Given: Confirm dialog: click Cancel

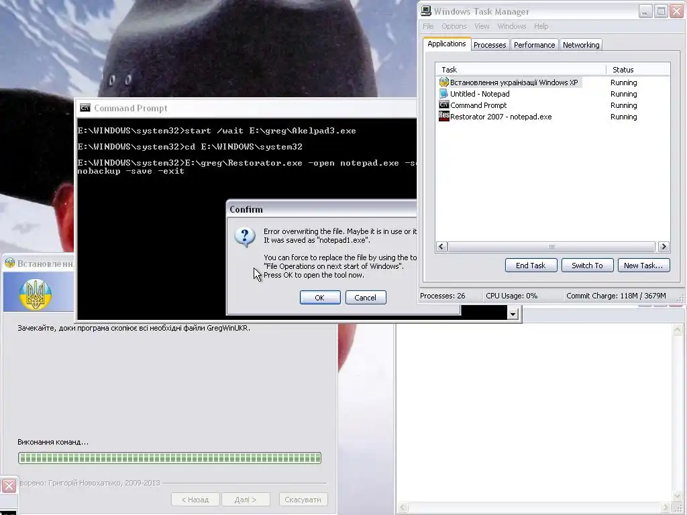Looking at the screenshot, I should [x=366, y=297].
